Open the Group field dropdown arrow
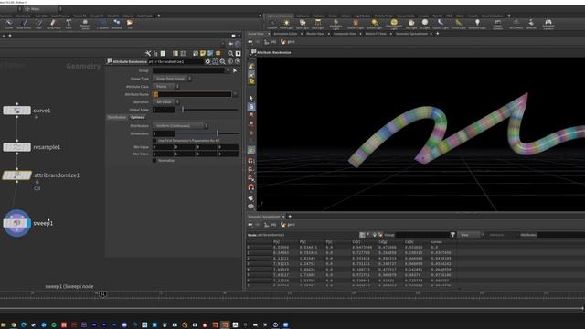 pyautogui.click(x=228, y=70)
